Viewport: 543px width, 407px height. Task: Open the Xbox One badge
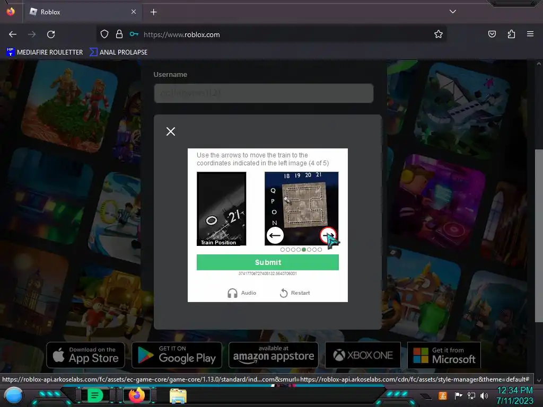coord(363,355)
